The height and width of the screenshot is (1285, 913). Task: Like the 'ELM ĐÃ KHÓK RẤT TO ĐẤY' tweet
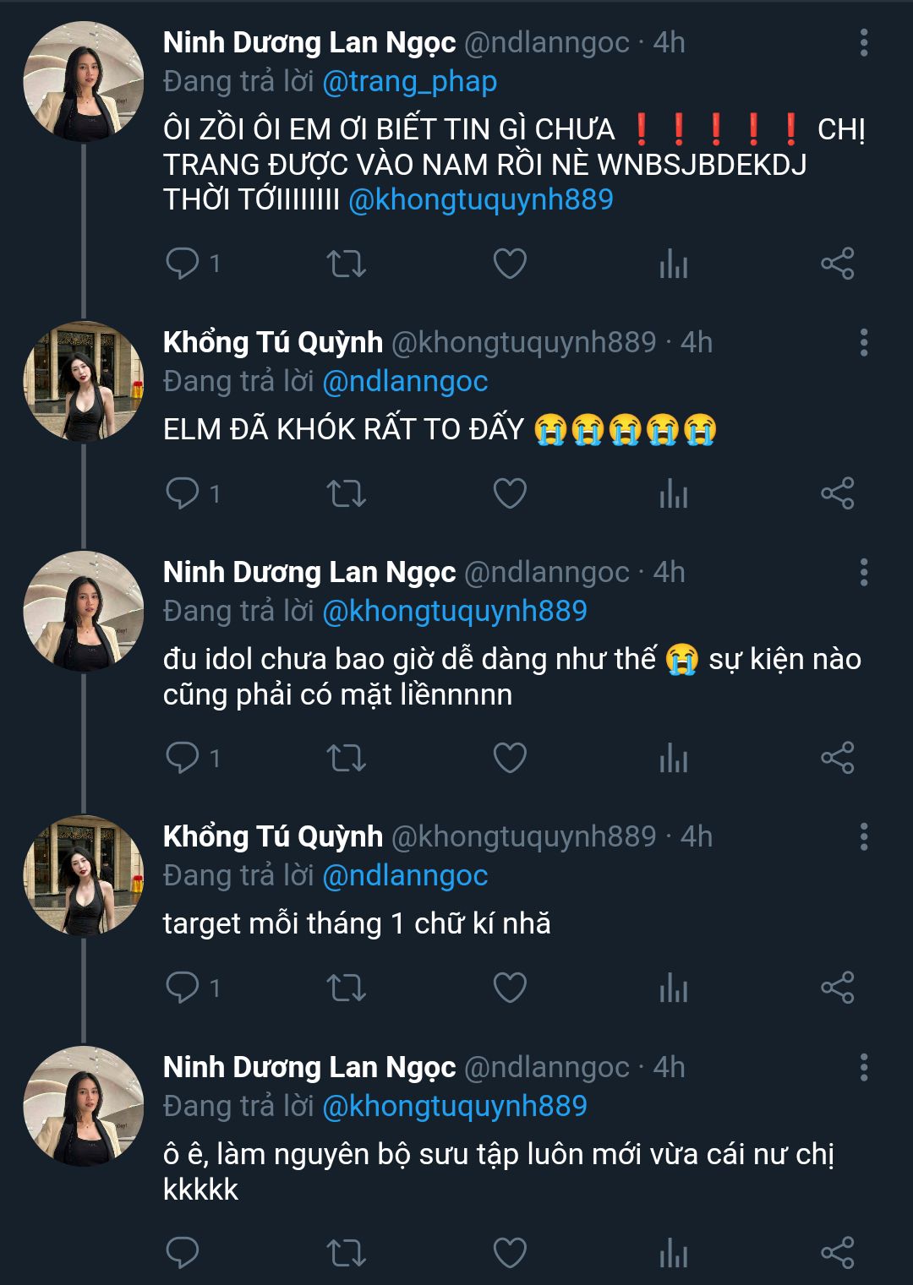click(x=510, y=493)
